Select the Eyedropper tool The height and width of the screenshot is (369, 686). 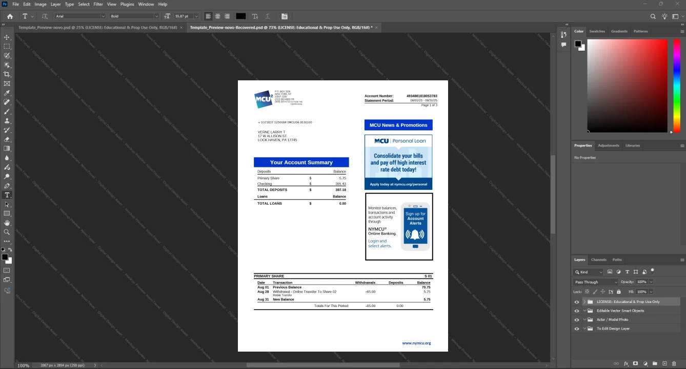click(x=7, y=93)
